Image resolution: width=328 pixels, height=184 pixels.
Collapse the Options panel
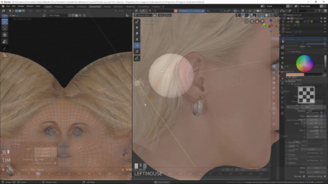click(292, 163)
